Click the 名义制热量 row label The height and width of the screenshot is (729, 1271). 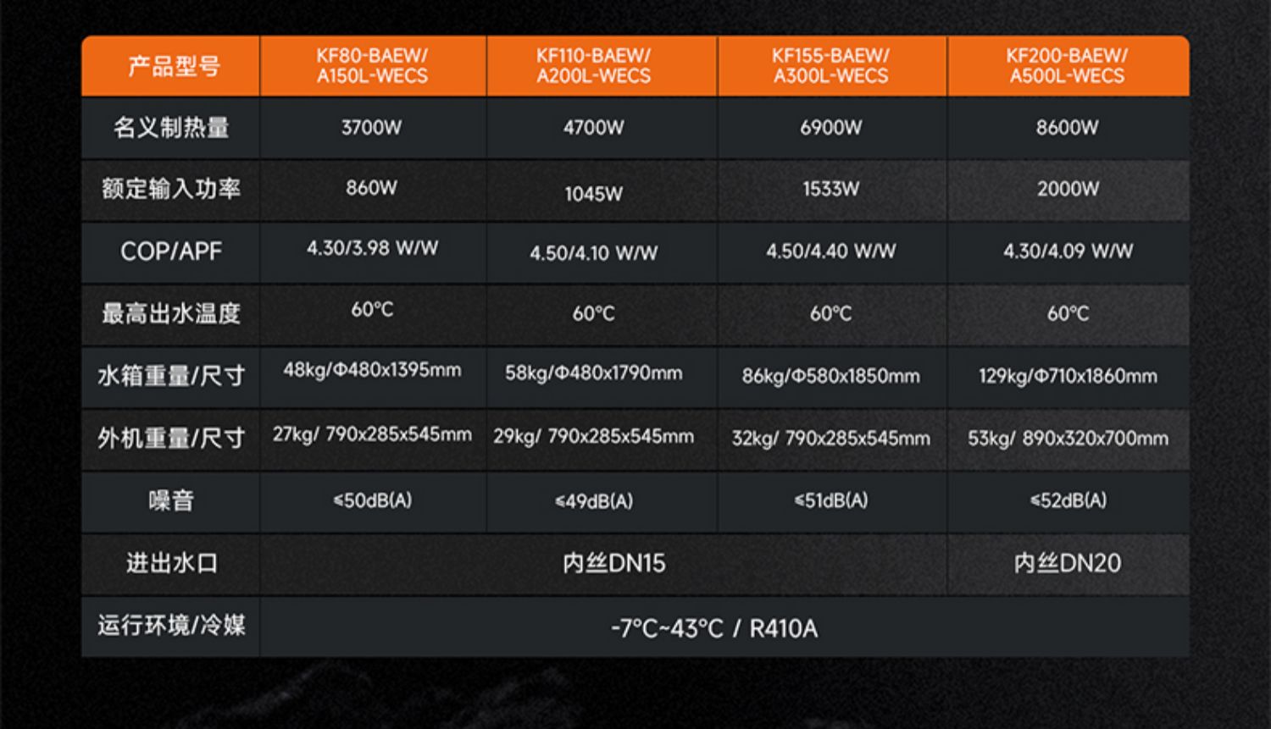coord(171,128)
